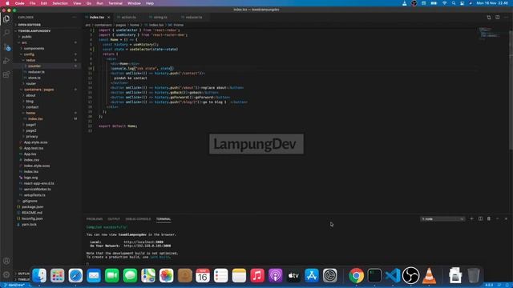Switch to the string.ts editor tab

pyautogui.click(x=160, y=18)
